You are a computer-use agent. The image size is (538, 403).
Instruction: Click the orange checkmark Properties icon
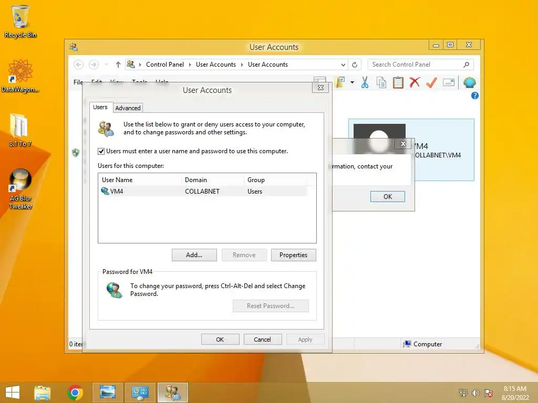tap(431, 82)
